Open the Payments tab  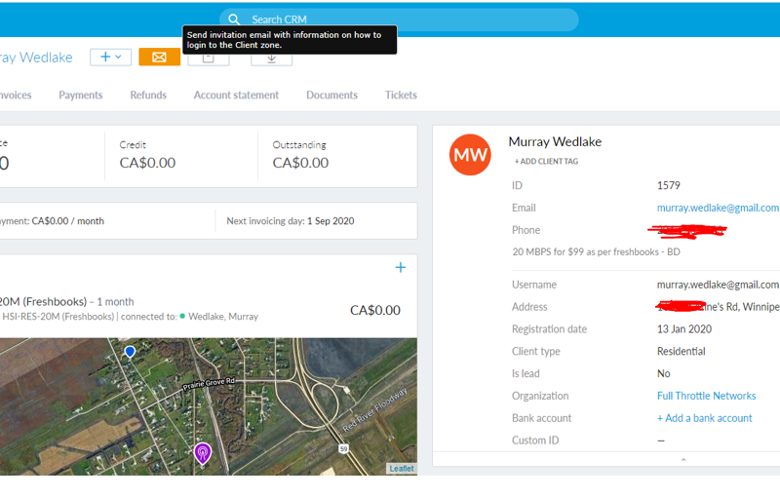tap(80, 96)
